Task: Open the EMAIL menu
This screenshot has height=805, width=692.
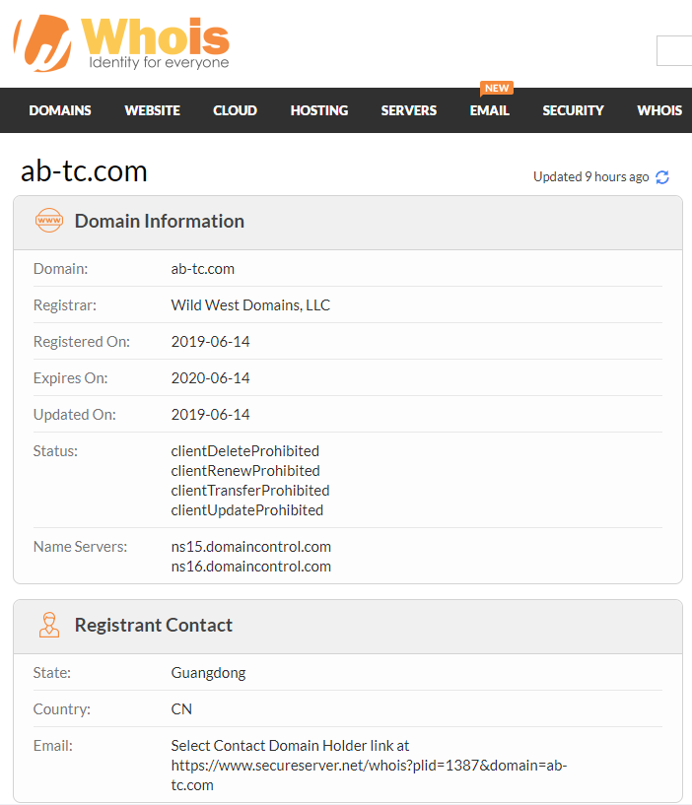Action: tap(490, 110)
